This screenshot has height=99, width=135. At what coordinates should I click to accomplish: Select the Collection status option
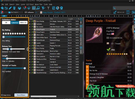(x=15, y=23)
